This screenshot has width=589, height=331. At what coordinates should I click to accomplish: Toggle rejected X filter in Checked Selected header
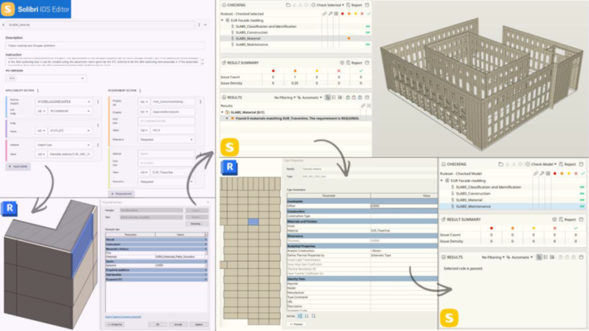pyautogui.click(x=362, y=13)
